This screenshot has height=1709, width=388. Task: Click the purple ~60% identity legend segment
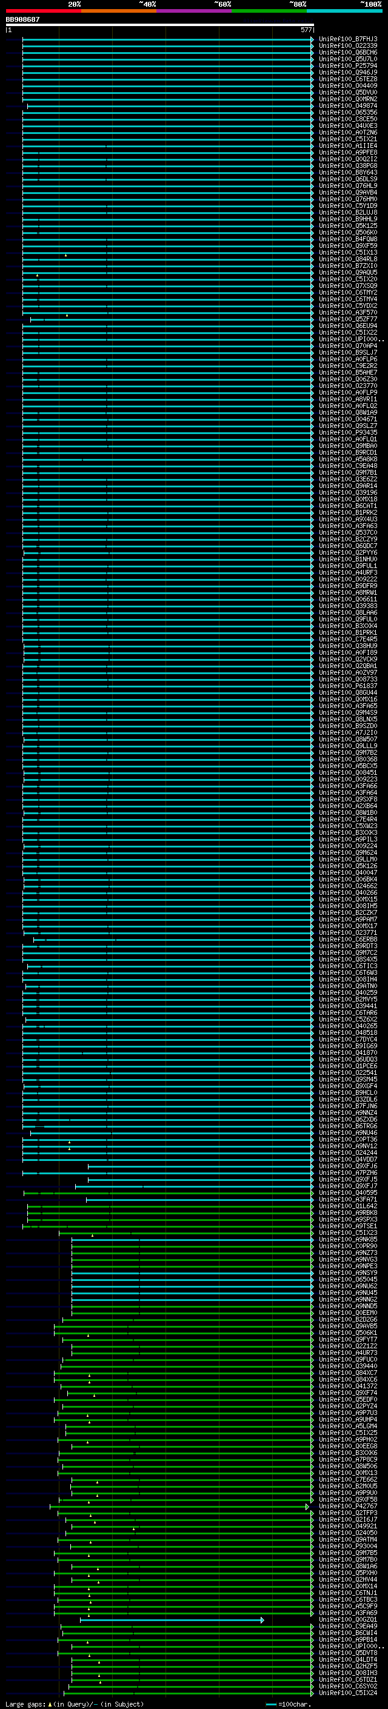[x=195, y=11]
